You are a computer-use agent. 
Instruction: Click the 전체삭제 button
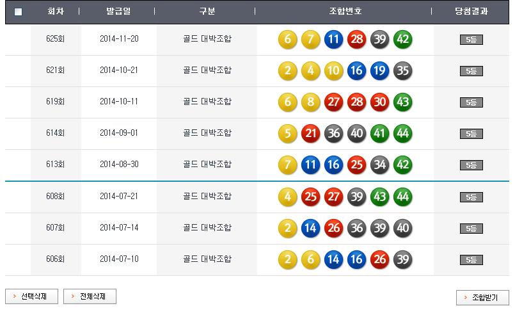(x=90, y=296)
